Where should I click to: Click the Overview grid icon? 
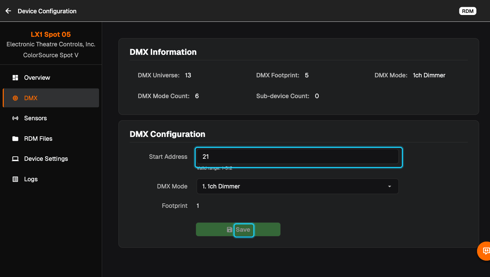click(x=15, y=78)
